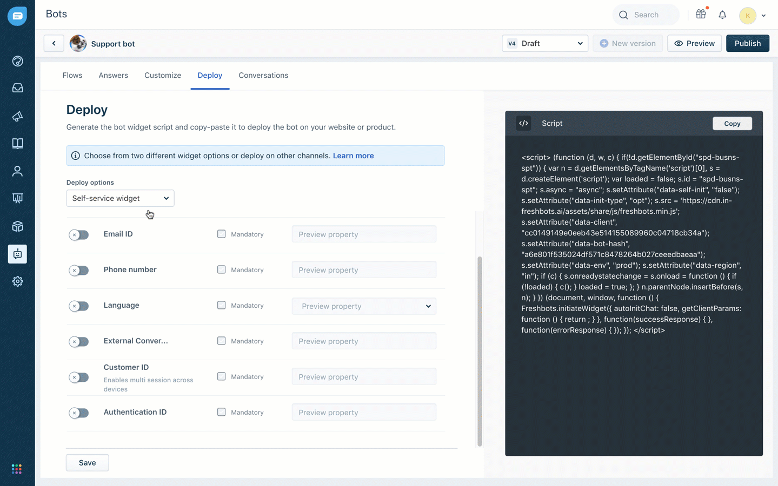Open the Learn more link
Viewport: 778px width, 486px height.
point(353,156)
